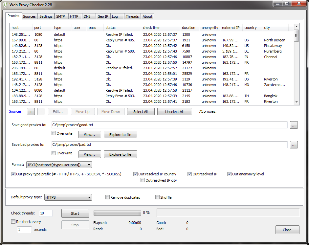Sort by the country column header
309x245 pixels.
click(252, 28)
